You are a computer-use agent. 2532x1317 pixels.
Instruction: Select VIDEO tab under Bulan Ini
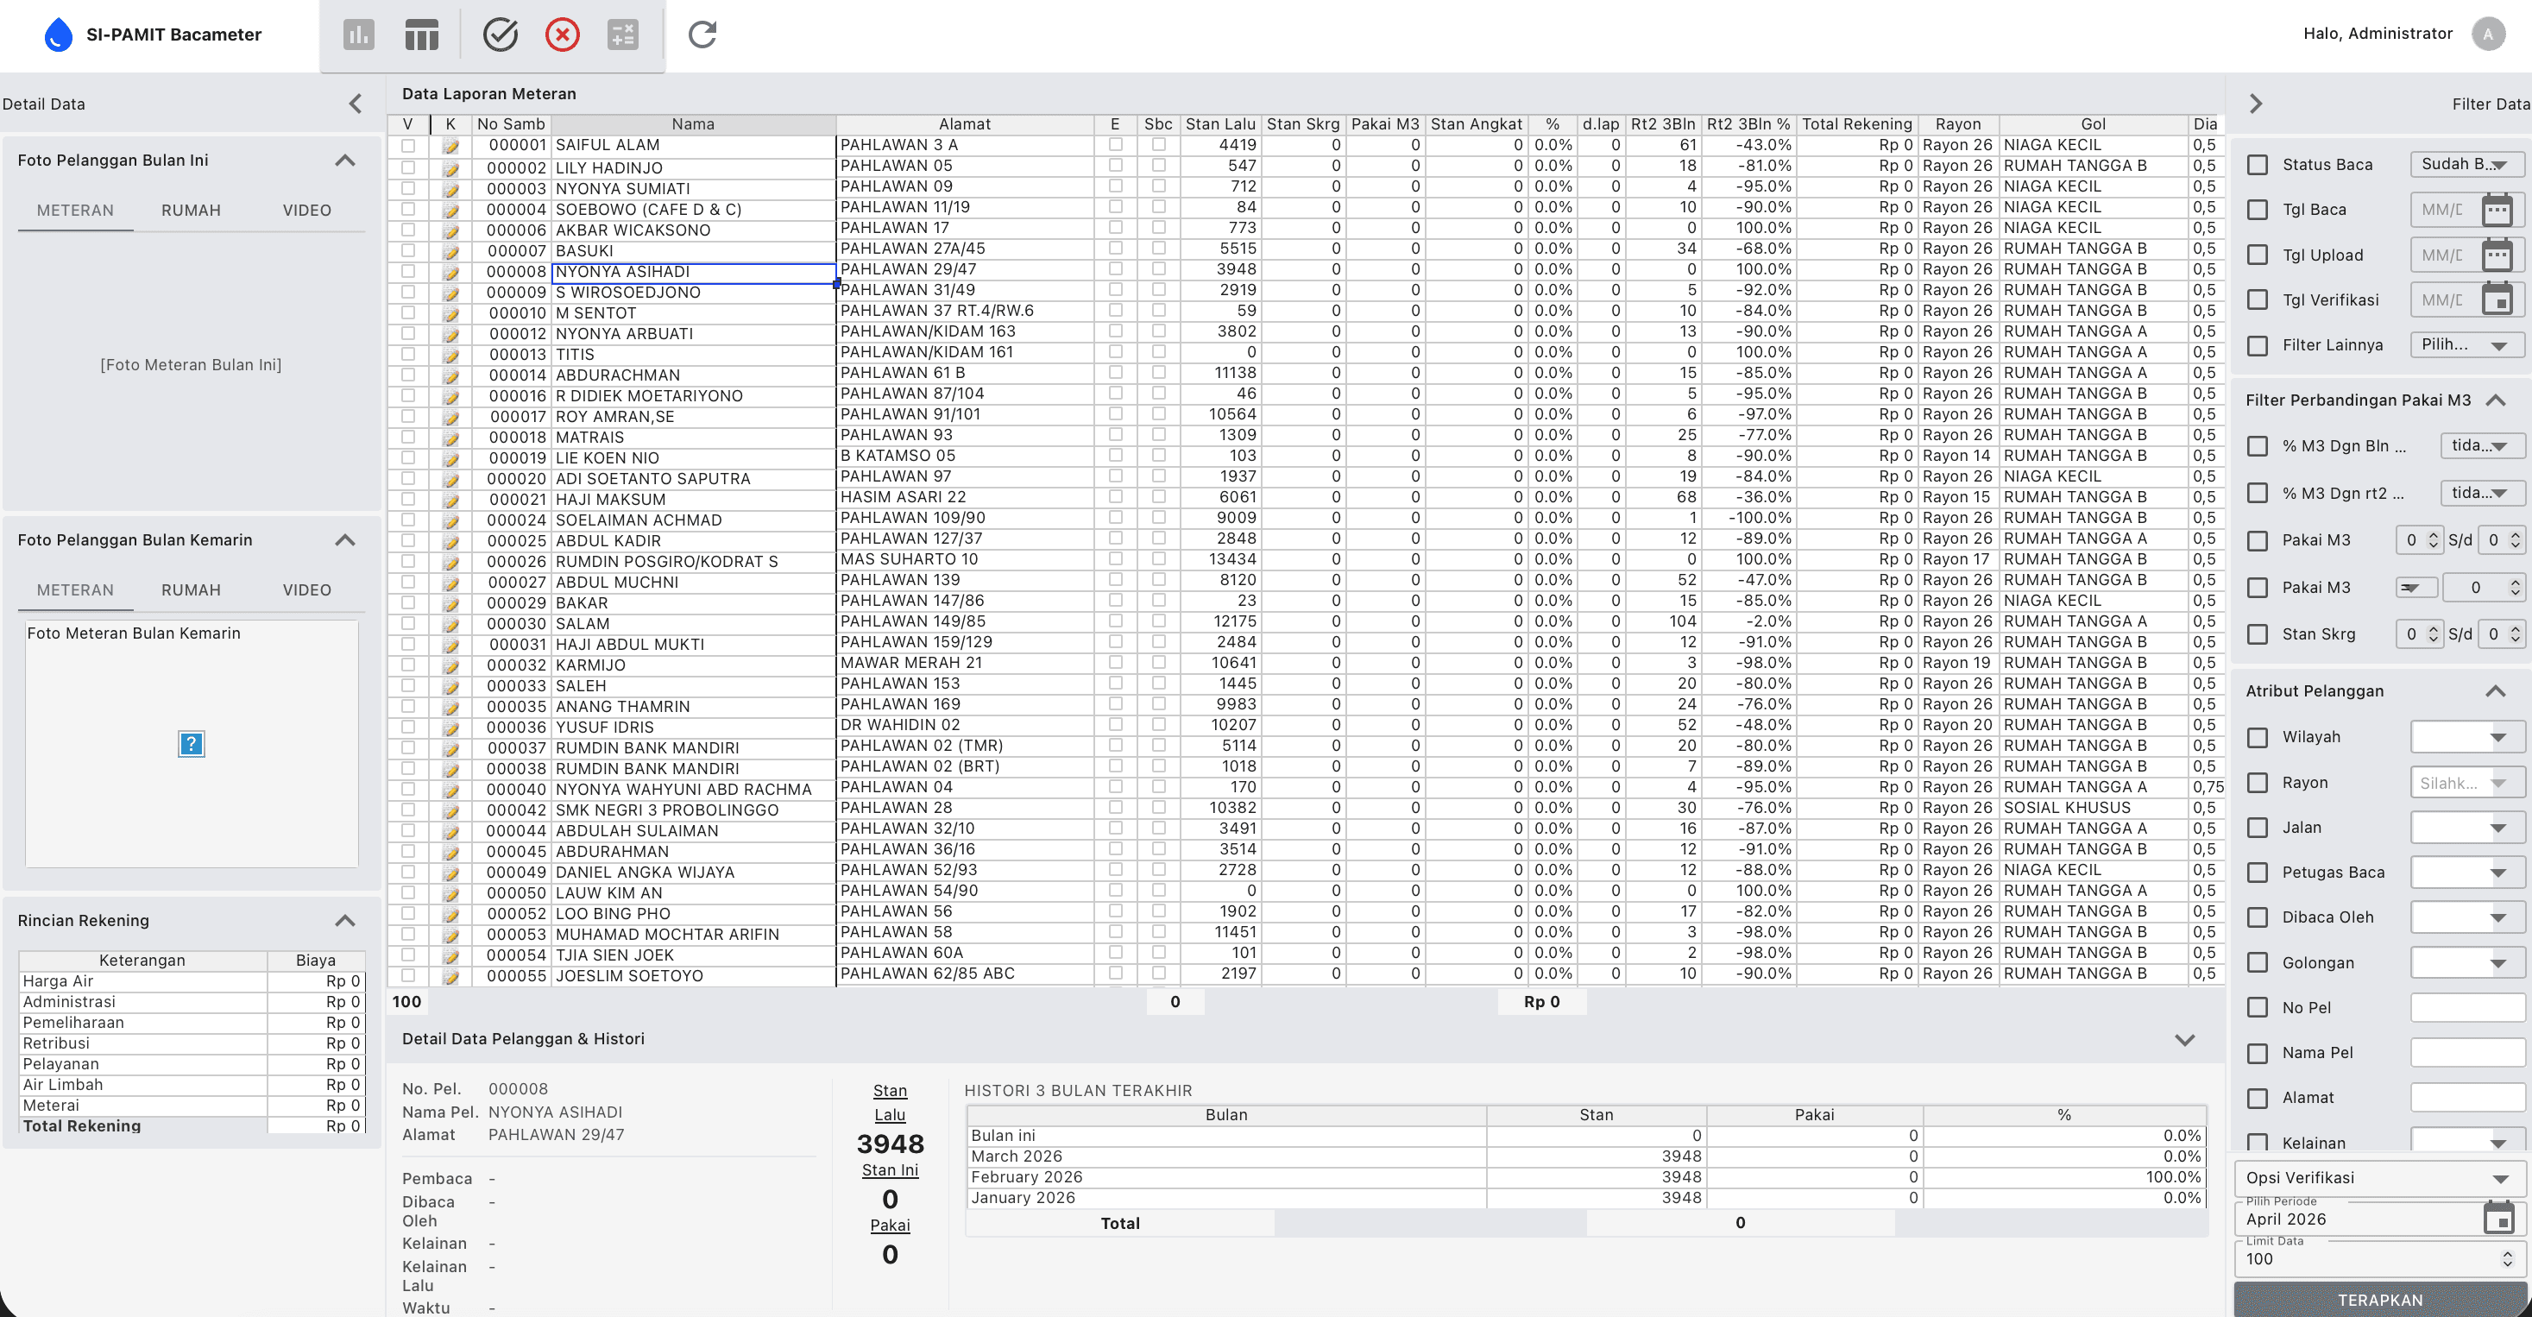point(306,211)
